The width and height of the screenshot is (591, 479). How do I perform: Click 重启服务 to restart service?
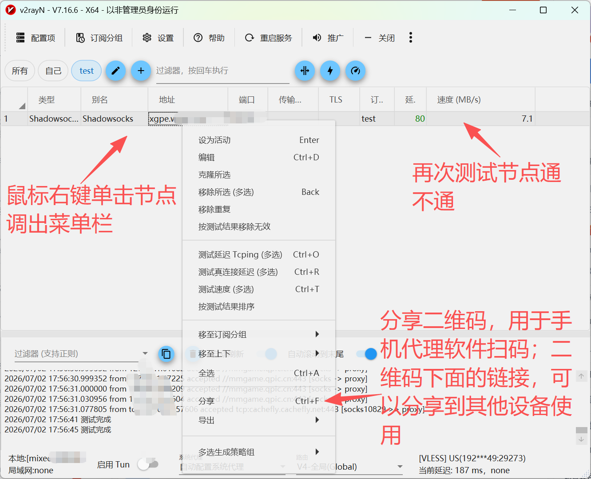[268, 38]
